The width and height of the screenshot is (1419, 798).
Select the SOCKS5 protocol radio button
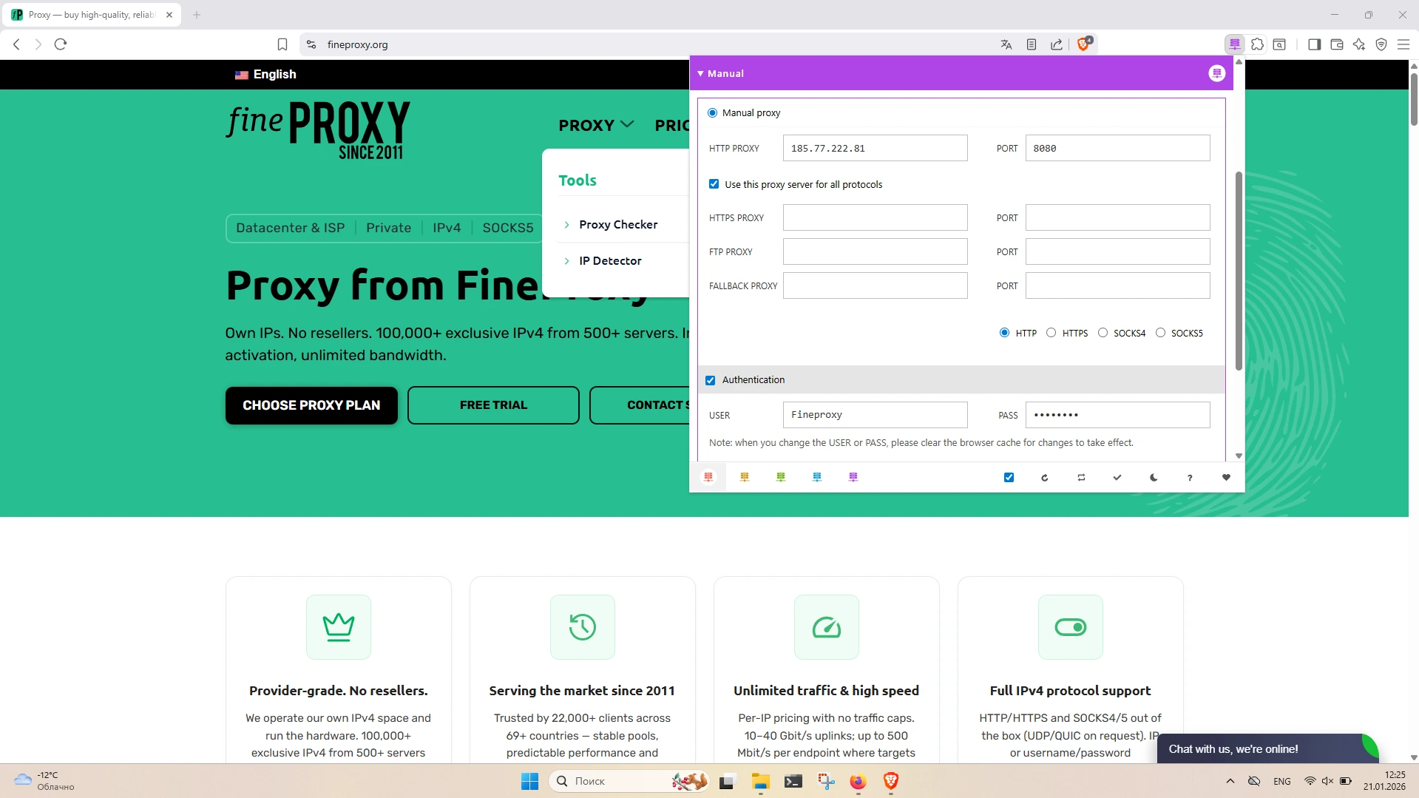tap(1160, 333)
